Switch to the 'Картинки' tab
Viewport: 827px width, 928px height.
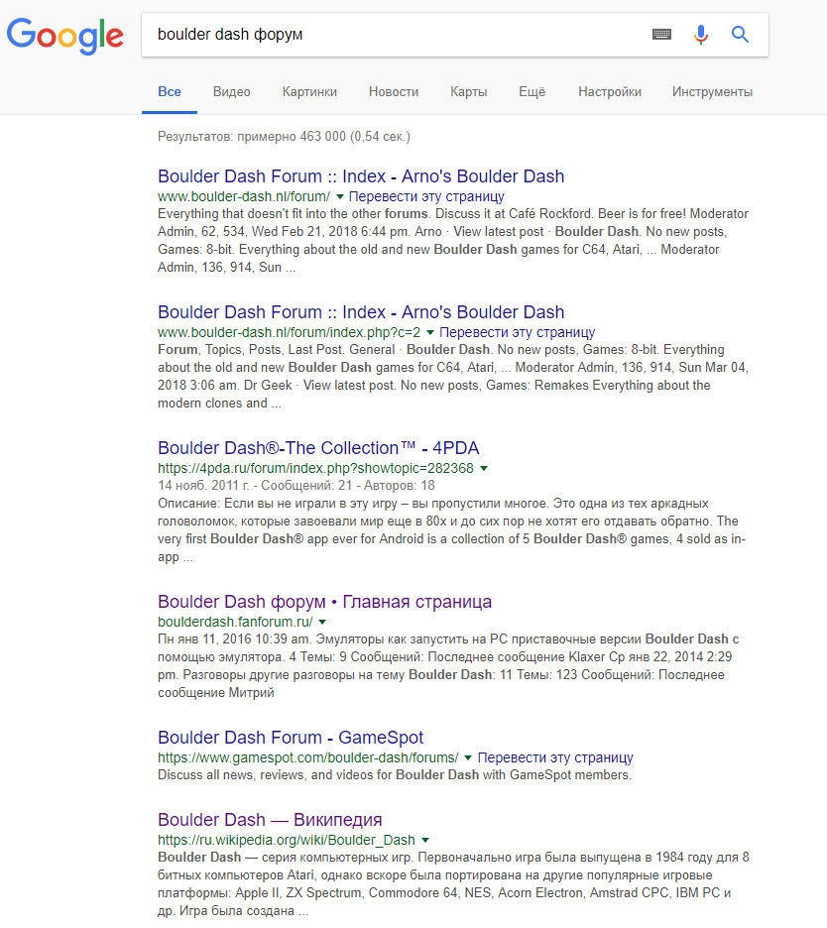point(309,92)
